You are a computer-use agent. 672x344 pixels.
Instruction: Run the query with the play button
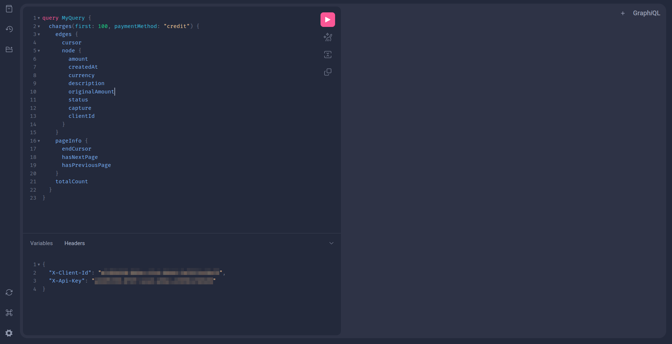pyautogui.click(x=328, y=20)
